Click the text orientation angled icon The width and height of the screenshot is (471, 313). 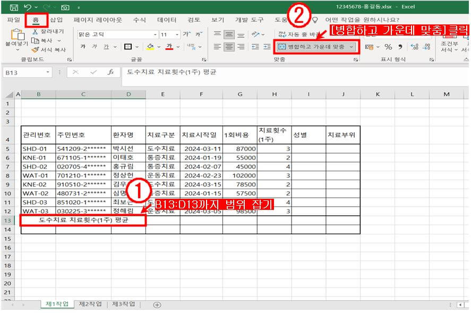click(255, 35)
